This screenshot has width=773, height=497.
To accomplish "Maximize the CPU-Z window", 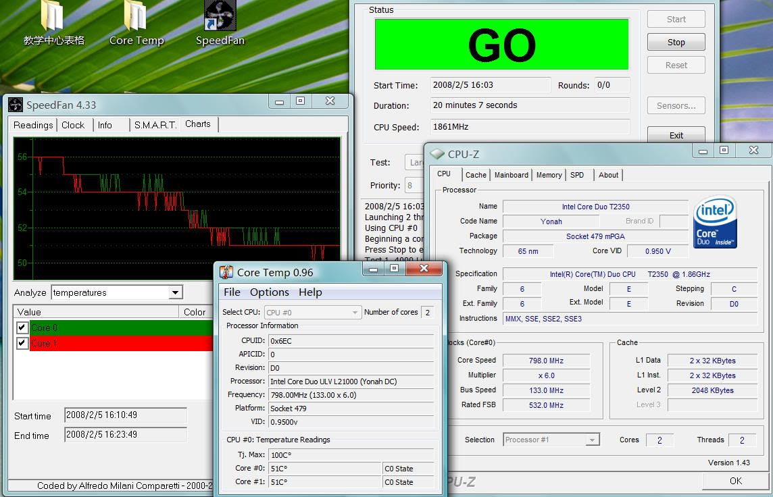I will 724,151.
